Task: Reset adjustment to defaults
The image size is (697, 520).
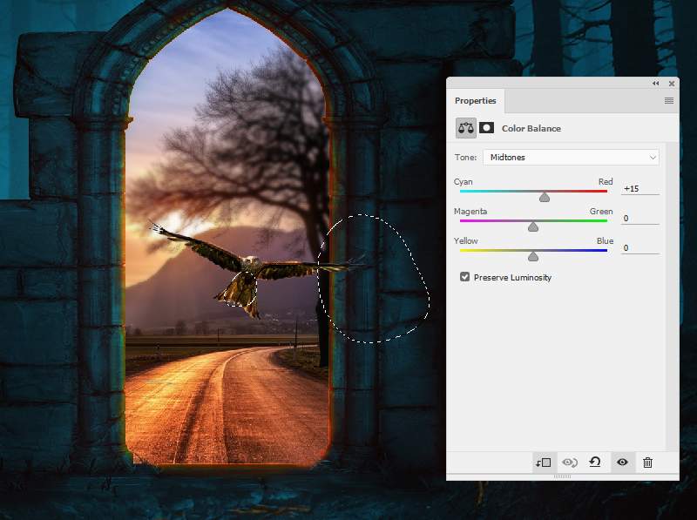Action: (595, 463)
